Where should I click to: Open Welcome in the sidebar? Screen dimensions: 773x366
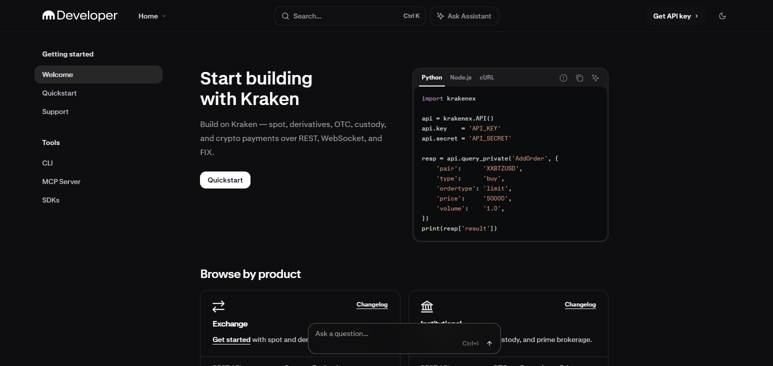pos(98,74)
